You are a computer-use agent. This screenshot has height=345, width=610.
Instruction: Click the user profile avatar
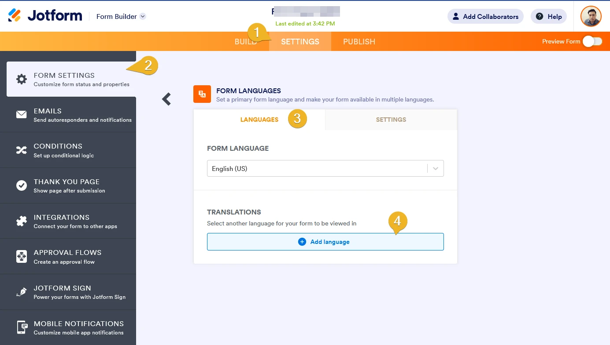[591, 16]
